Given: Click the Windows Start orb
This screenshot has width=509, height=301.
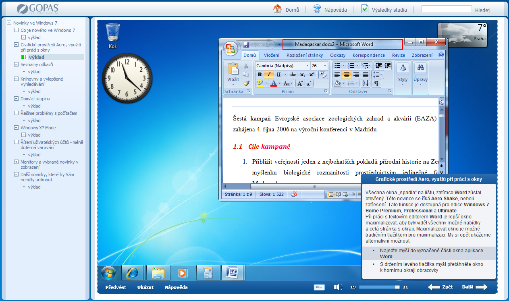Looking at the screenshot, I should click(x=108, y=273).
